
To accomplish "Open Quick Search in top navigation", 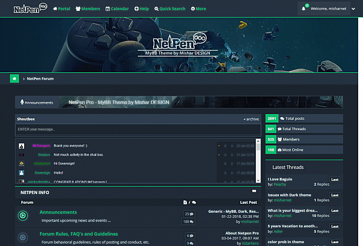I will (x=169, y=9).
